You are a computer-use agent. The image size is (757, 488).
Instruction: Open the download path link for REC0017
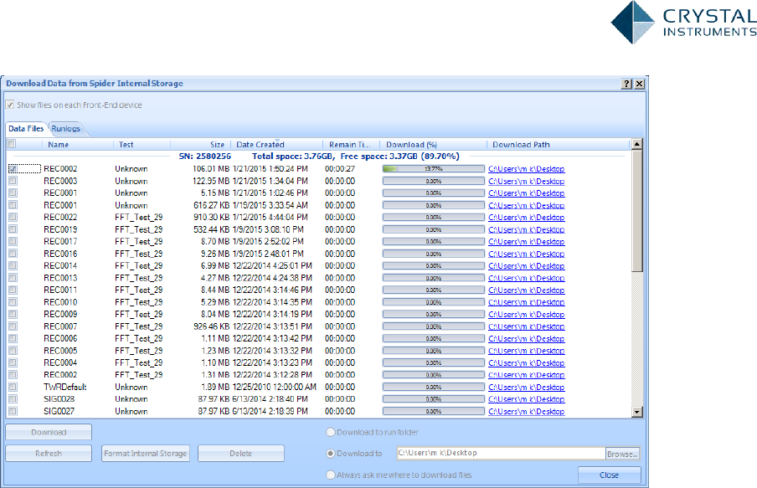(526, 241)
